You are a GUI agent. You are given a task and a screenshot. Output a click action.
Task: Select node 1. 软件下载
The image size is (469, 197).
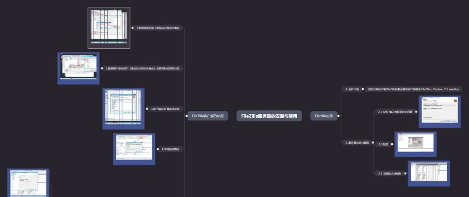coord(352,89)
